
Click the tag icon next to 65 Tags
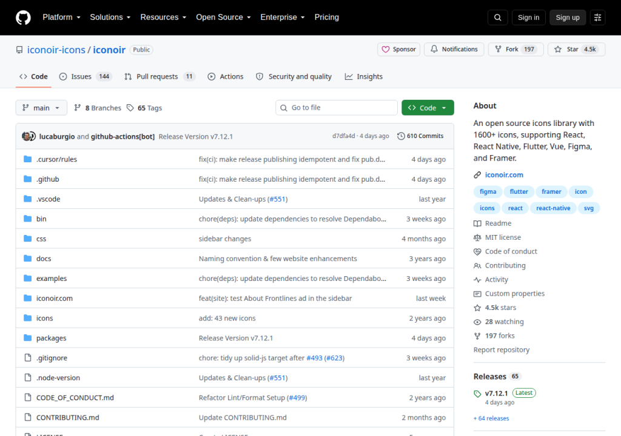coord(130,108)
